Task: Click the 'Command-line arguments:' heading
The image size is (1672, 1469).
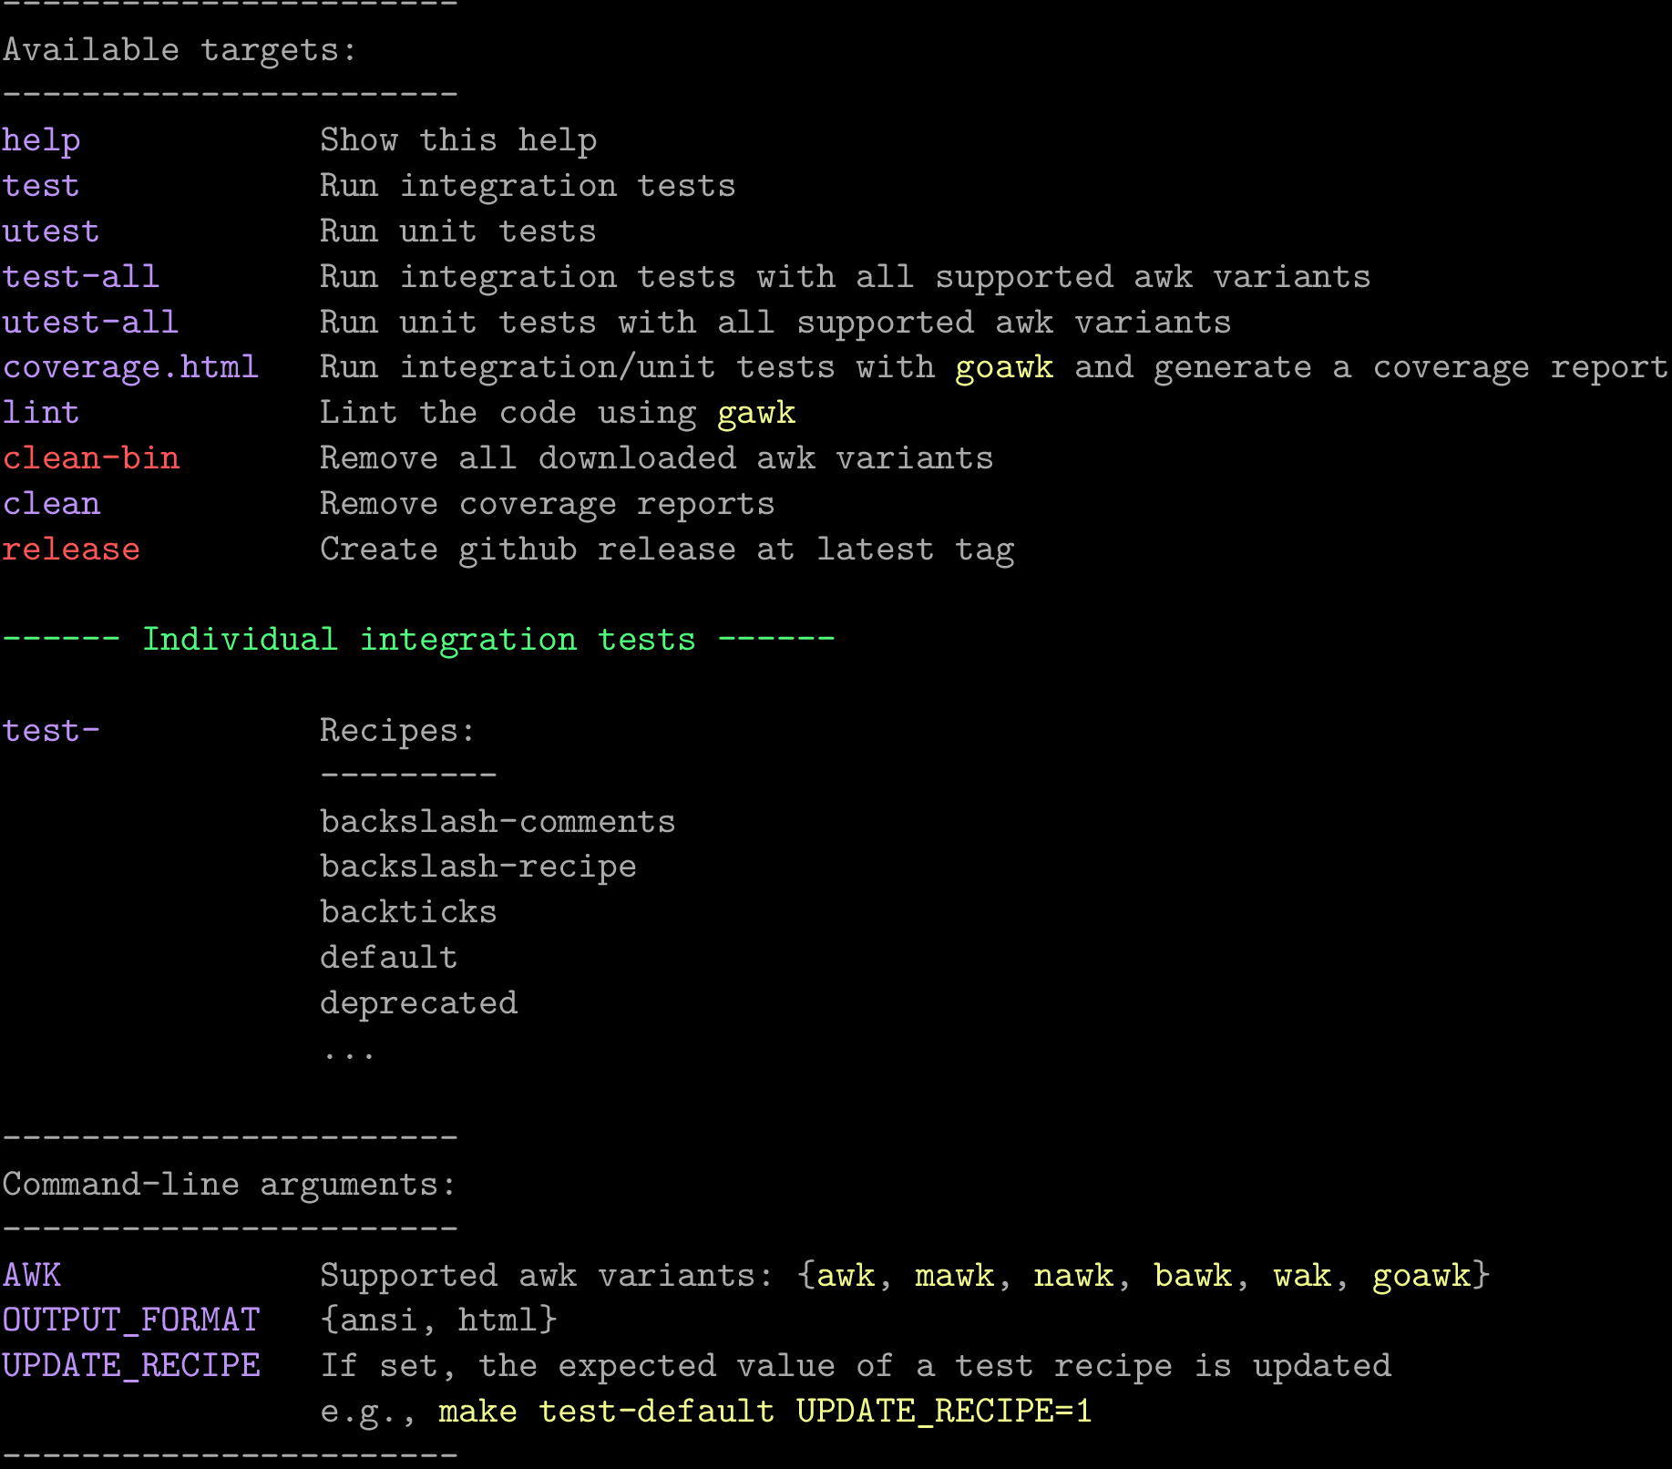Action: click(x=229, y=1185)
